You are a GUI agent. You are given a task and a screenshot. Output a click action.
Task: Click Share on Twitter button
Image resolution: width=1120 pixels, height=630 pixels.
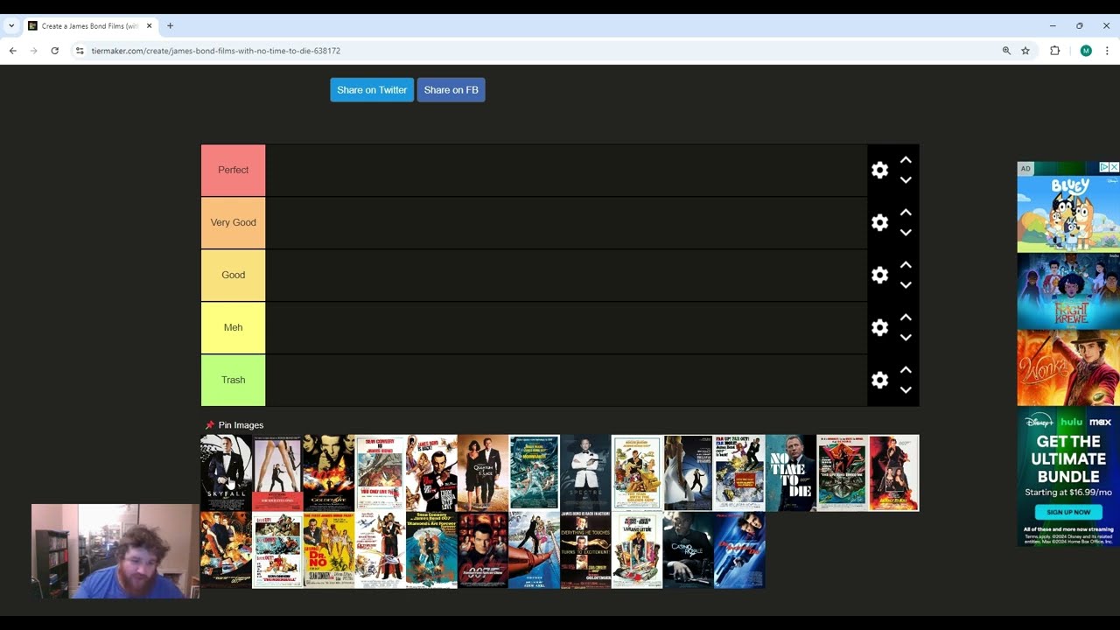[372, 90]
